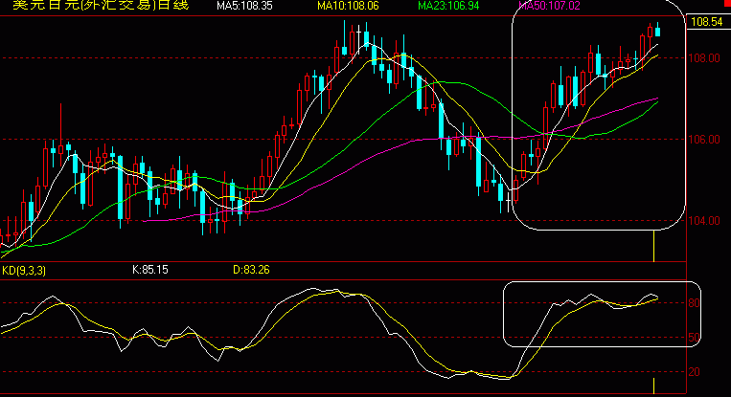
Task: Select the 104.00 price axis label
Action: point(704,221)
